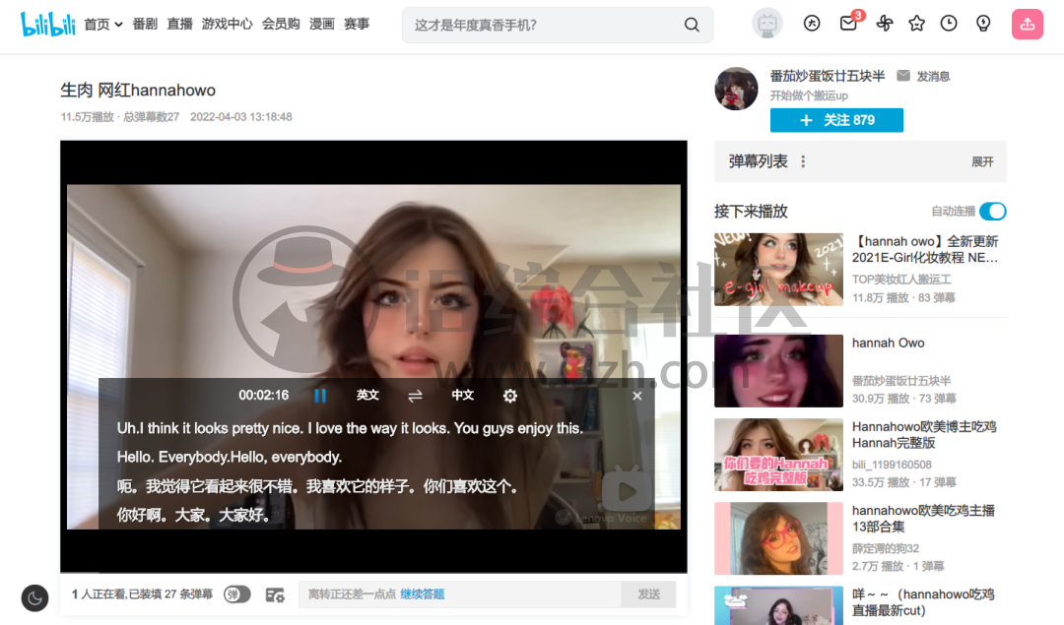This screenshot has height=625, width=1064.
Task: Open uploader profile picture beside name
Action: pos(736,89)
